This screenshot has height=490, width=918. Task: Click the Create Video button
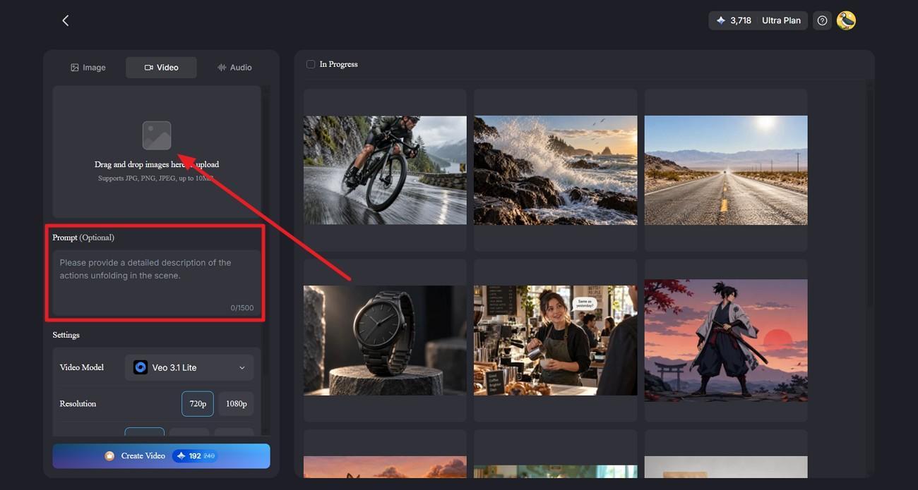pyautogui.click(x=161, y=456)
